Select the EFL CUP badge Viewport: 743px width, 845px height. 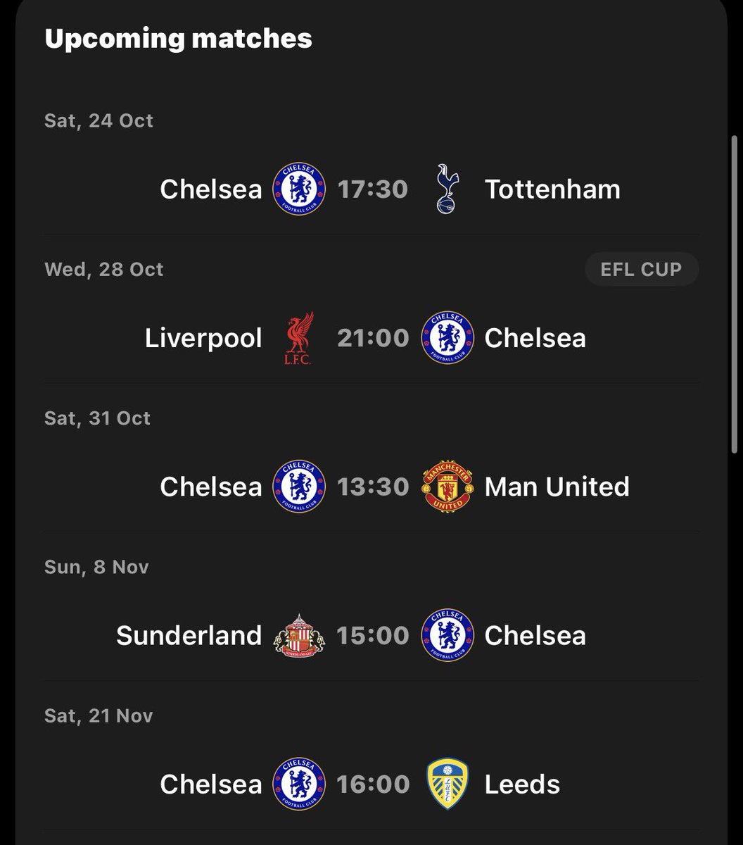point(642,269)
